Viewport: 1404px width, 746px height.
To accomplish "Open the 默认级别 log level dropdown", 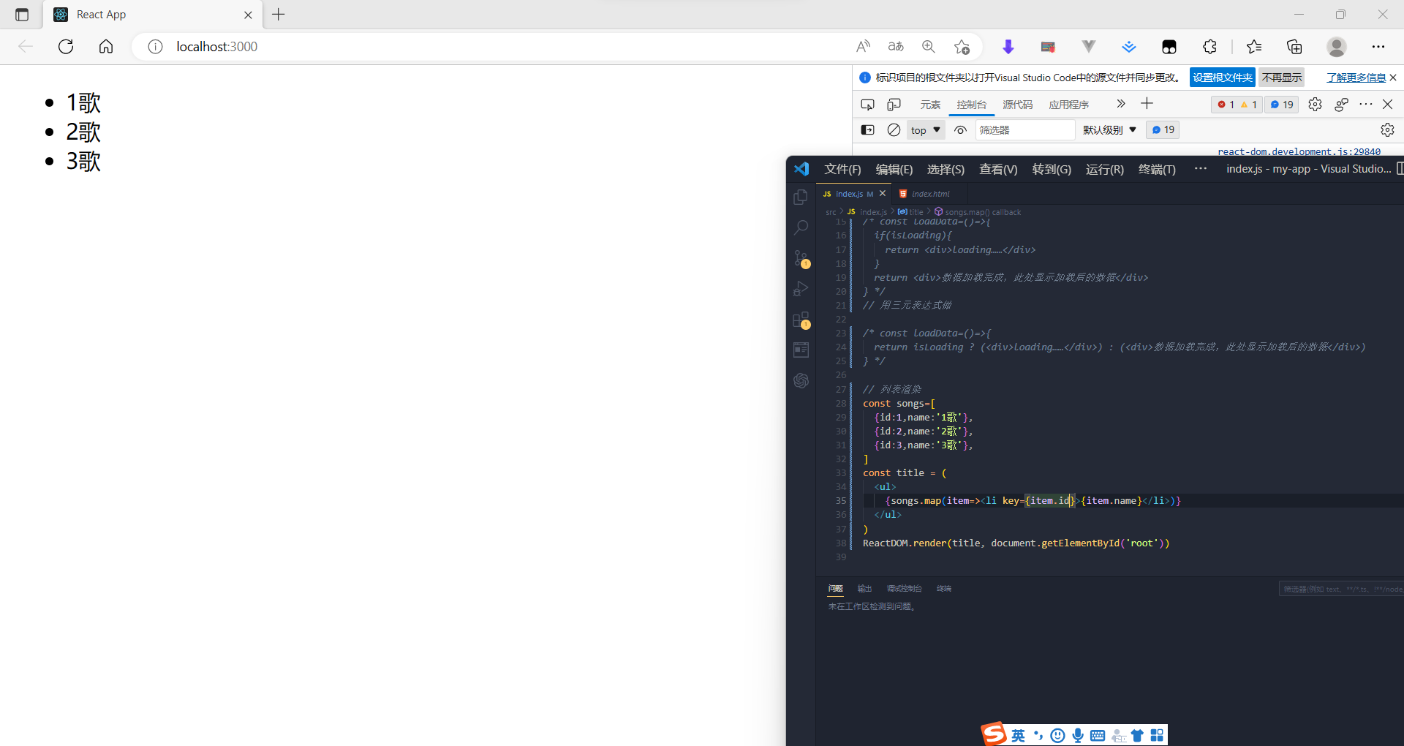I will [x=1109, y=129].
